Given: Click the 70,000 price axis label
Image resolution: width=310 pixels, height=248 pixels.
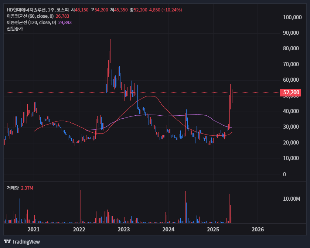Looking at the screenshot, I should click(x=291, y=64).
